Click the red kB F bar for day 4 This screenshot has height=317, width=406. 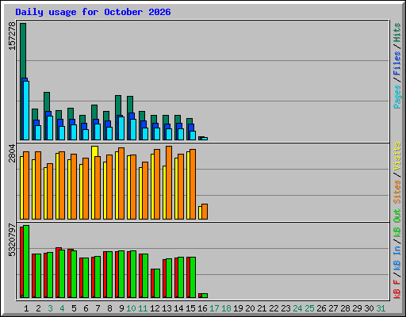point(57,273)
